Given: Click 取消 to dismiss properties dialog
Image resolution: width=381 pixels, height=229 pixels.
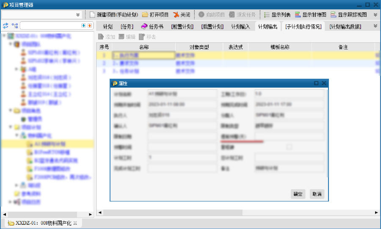Looking at the screenshot, I should click(x=317, y=194).
